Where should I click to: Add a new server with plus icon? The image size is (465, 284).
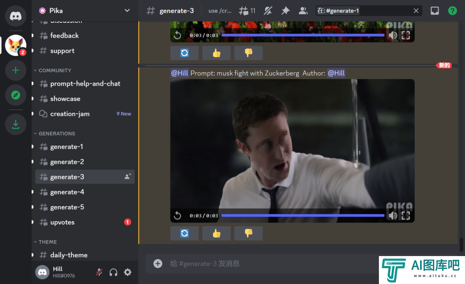15,70
